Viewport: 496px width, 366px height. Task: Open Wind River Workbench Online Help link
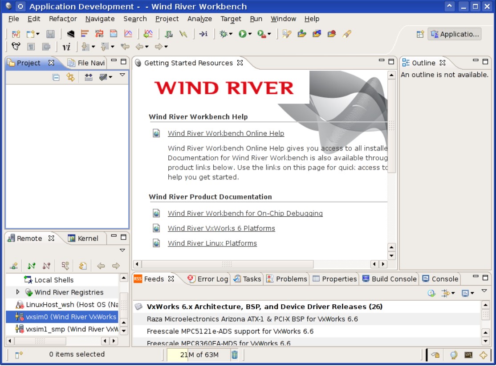[x=226, y=133]
